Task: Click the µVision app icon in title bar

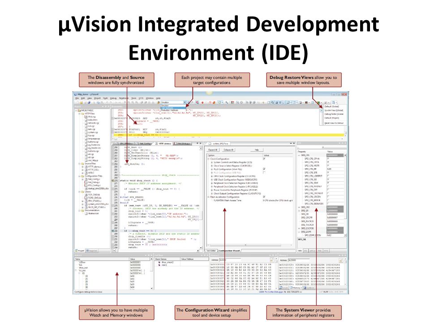Action: pos(76,94)
